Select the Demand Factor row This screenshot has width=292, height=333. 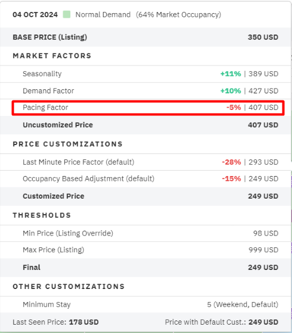(145, 91)
